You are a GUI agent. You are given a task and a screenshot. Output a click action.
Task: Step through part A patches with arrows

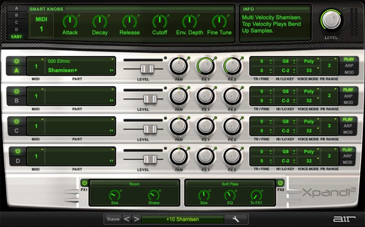pyautogui.click(x=111, y=70)
